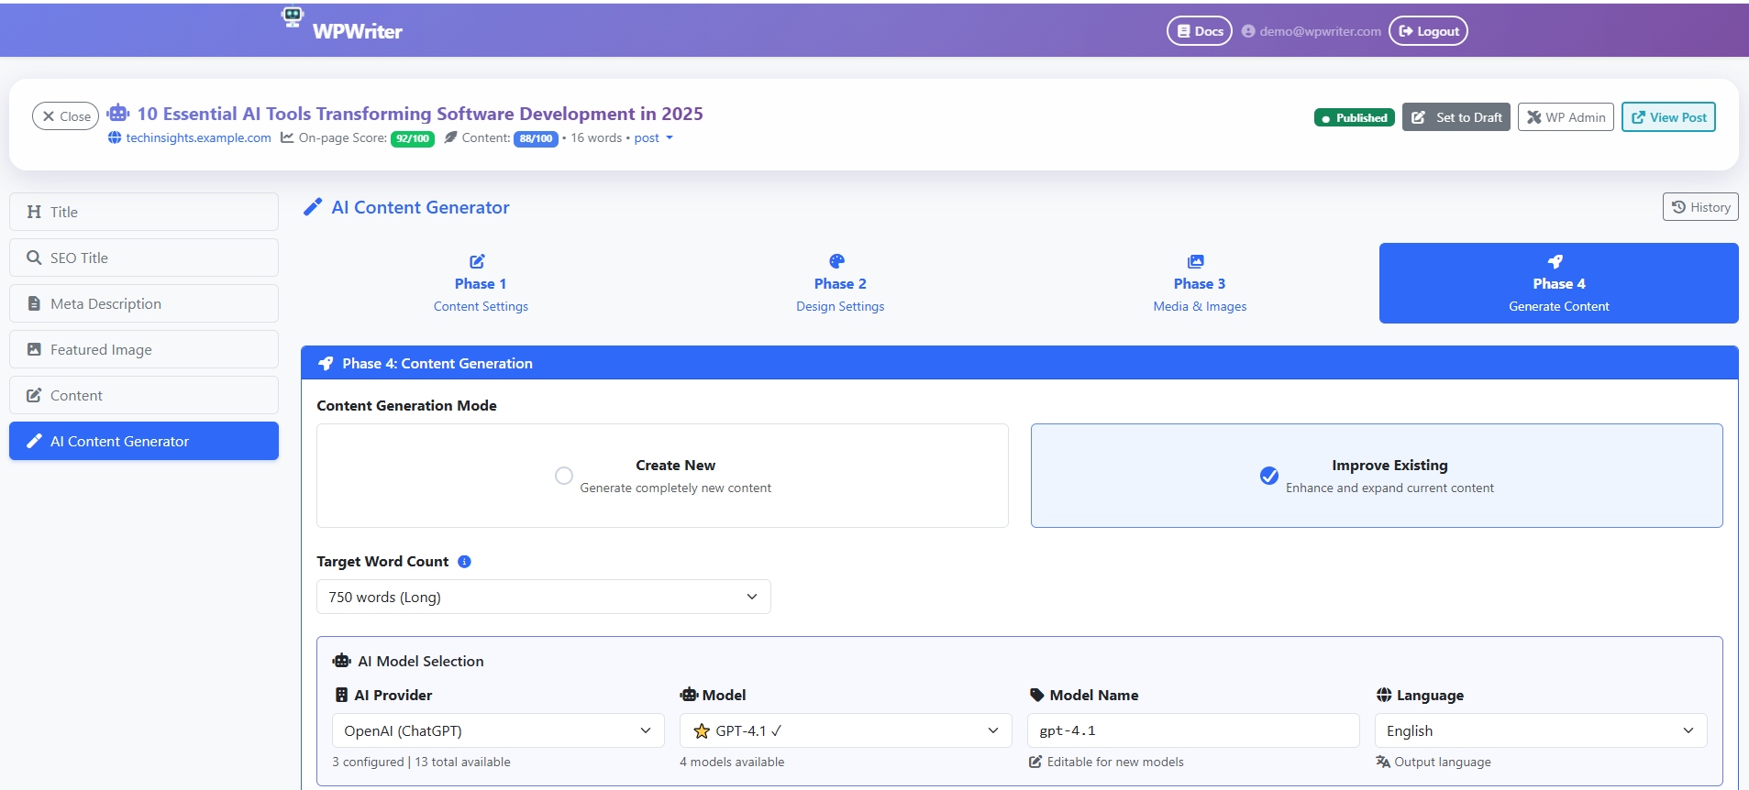Click Set to Draft button

click(1456, 117)
